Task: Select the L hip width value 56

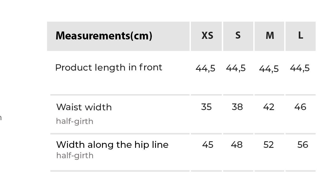Action: (x=303, y=145)
